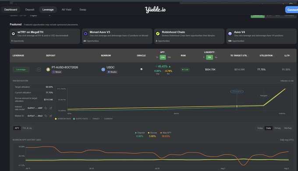
Task: Click the Yieldz.io logo
Action: pyautogui.click(x=155, y=10)
